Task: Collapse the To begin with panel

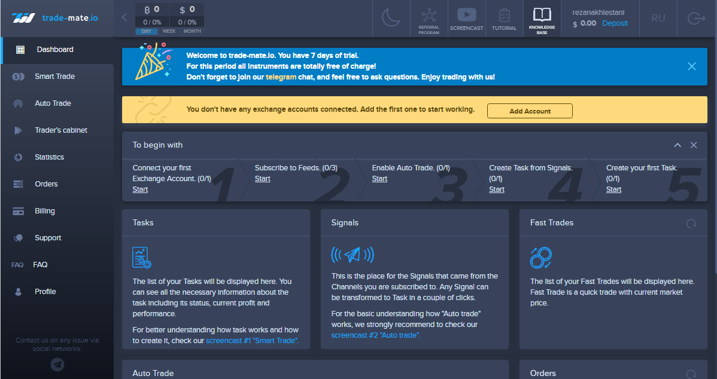Action: click(x=677, y=145)
